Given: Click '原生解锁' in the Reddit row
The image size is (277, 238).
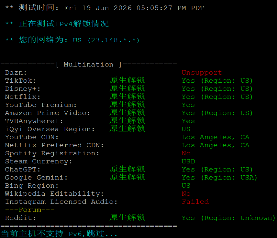Looking at the screenshot, I should (x=127, y=218).
